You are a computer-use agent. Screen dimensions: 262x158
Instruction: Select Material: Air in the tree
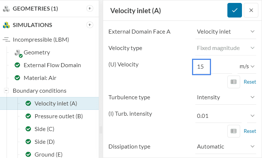tap(40, 78)
